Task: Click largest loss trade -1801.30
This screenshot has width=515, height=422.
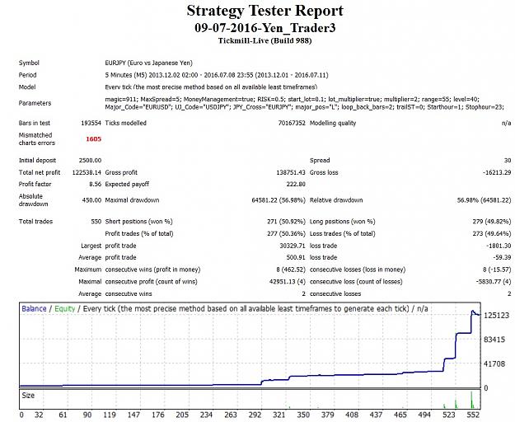Action: (x=499, y=246)
